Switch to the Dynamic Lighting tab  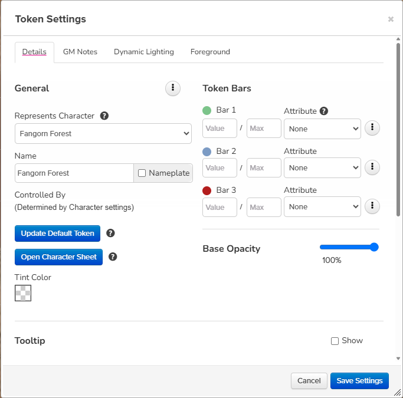click(x=144, y=52)
